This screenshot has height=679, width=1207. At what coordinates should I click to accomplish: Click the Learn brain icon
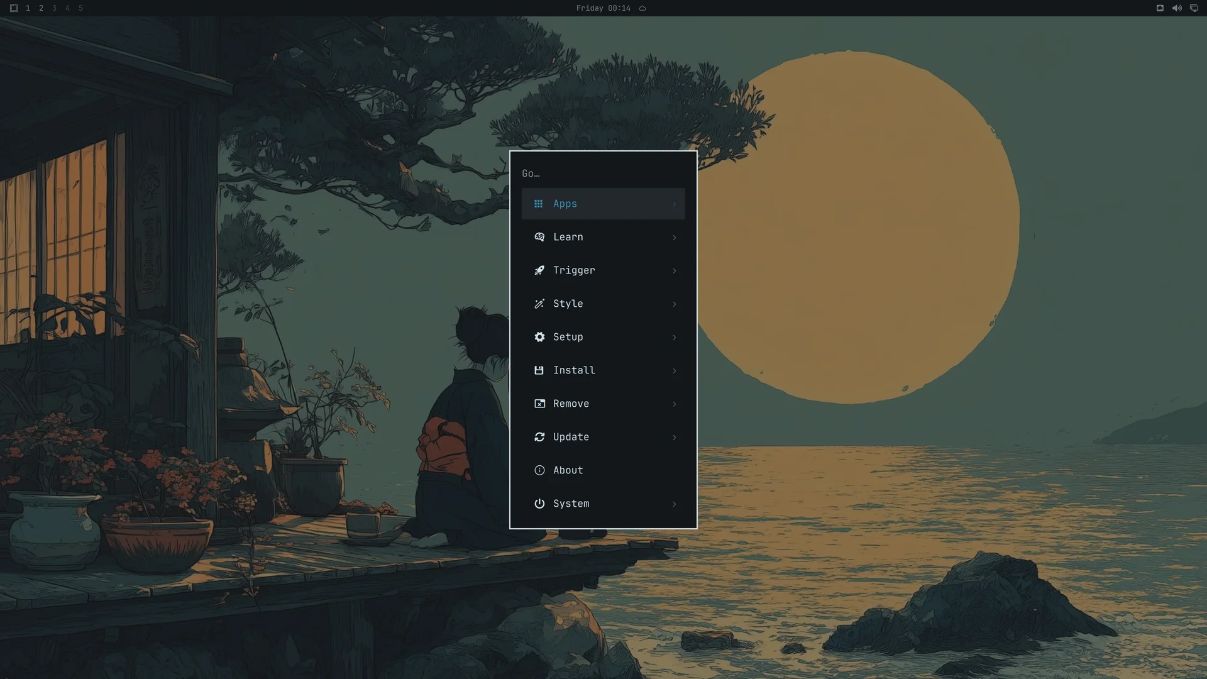click(539, 237)
